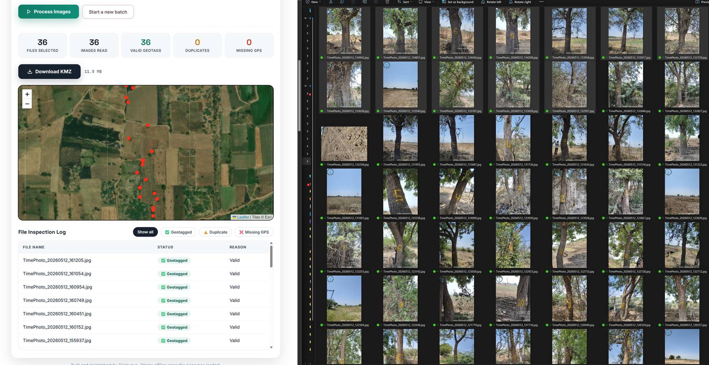
Task: Filter the log by Duplicate
Action: click(215, 232)
